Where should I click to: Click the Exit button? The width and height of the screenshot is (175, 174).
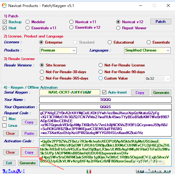(x=9, y=163)
